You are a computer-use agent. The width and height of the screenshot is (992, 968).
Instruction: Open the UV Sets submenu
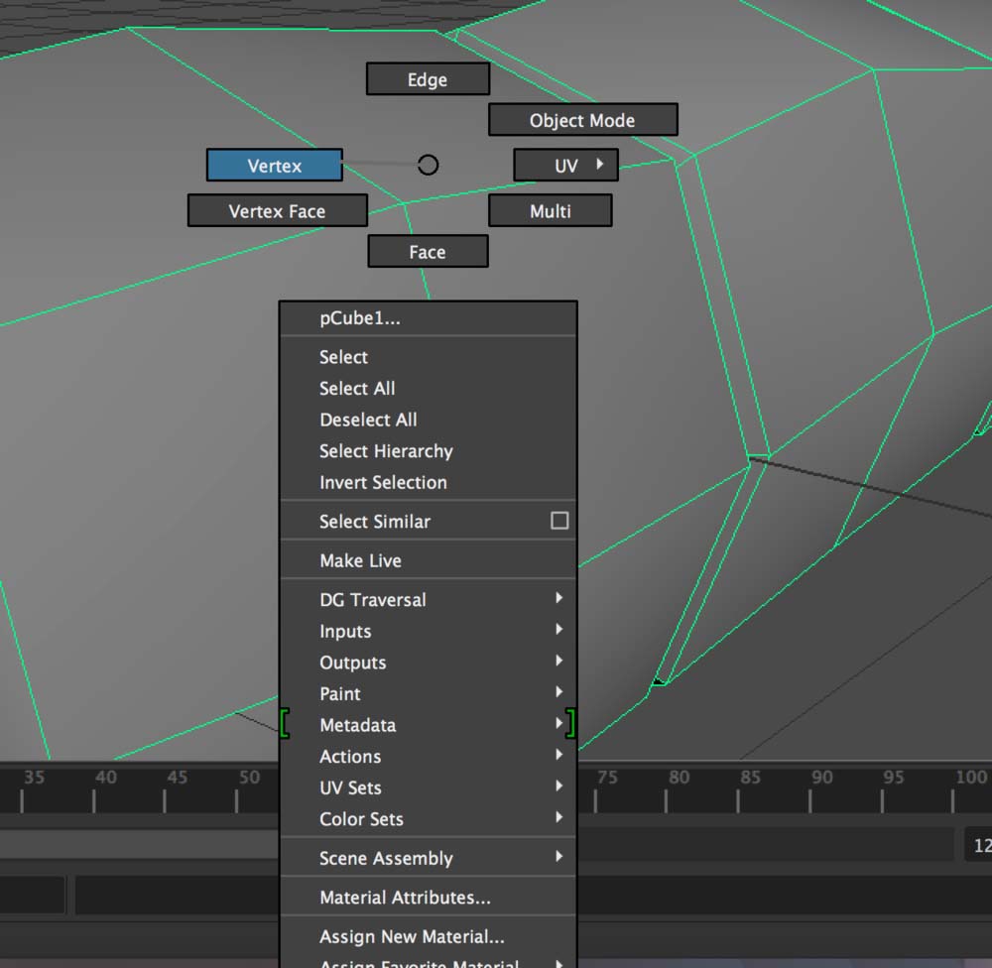point(429,787)
